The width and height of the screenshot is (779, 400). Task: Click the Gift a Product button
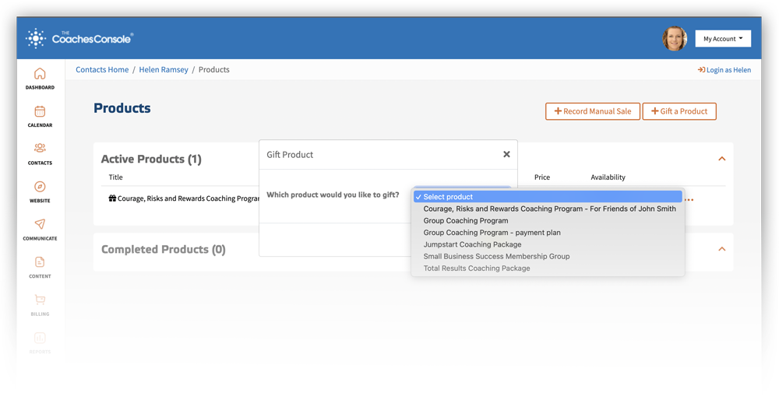point(679,111)
